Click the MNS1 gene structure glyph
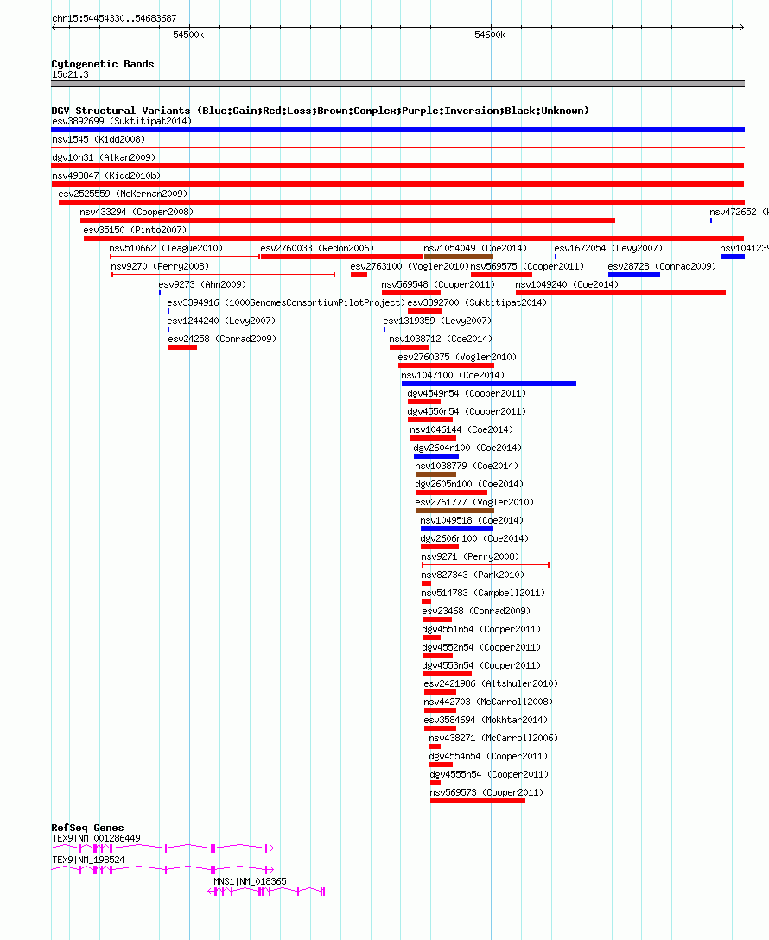The height and width of the screenshot is (940, 769). tap(266, 892)
